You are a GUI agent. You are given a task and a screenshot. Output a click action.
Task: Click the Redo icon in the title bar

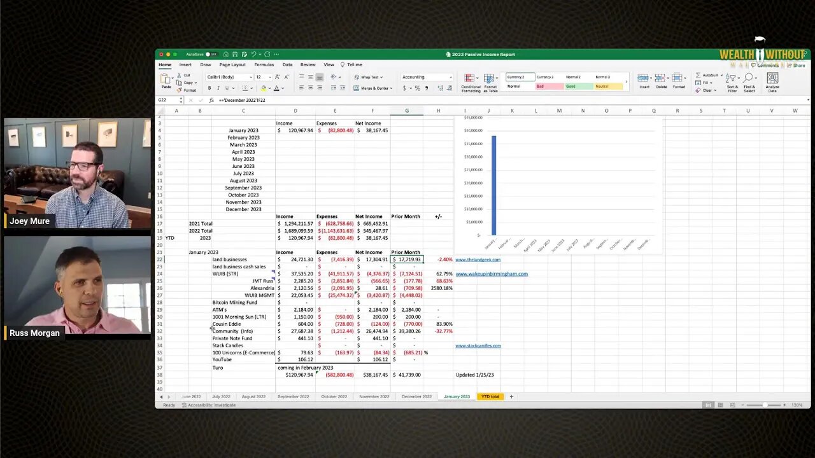click(x=267, y=55)
